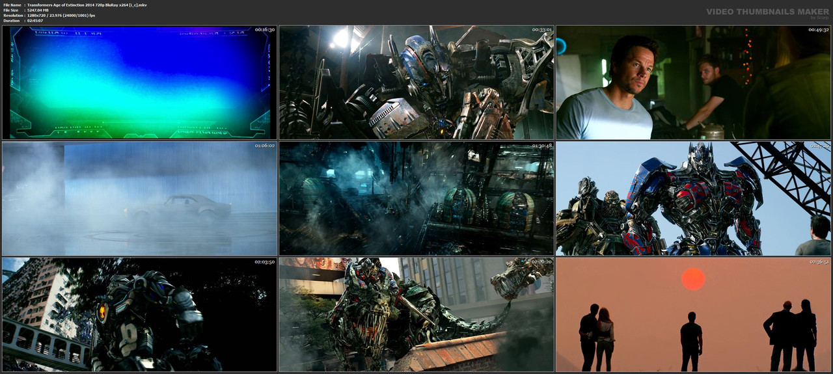
Task: Select the sunset silhouettes thumbnail
Action: 693,315
